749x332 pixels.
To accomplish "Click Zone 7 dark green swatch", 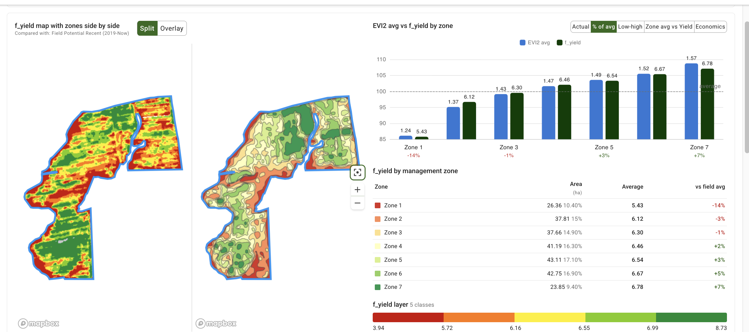I will pyautogui.click(x=377, y=287).
